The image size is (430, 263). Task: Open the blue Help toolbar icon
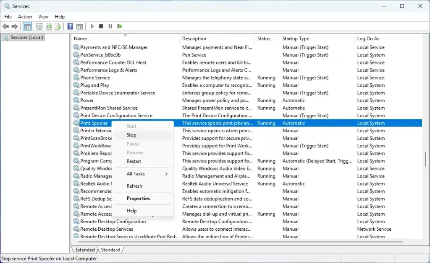[70, 26]
